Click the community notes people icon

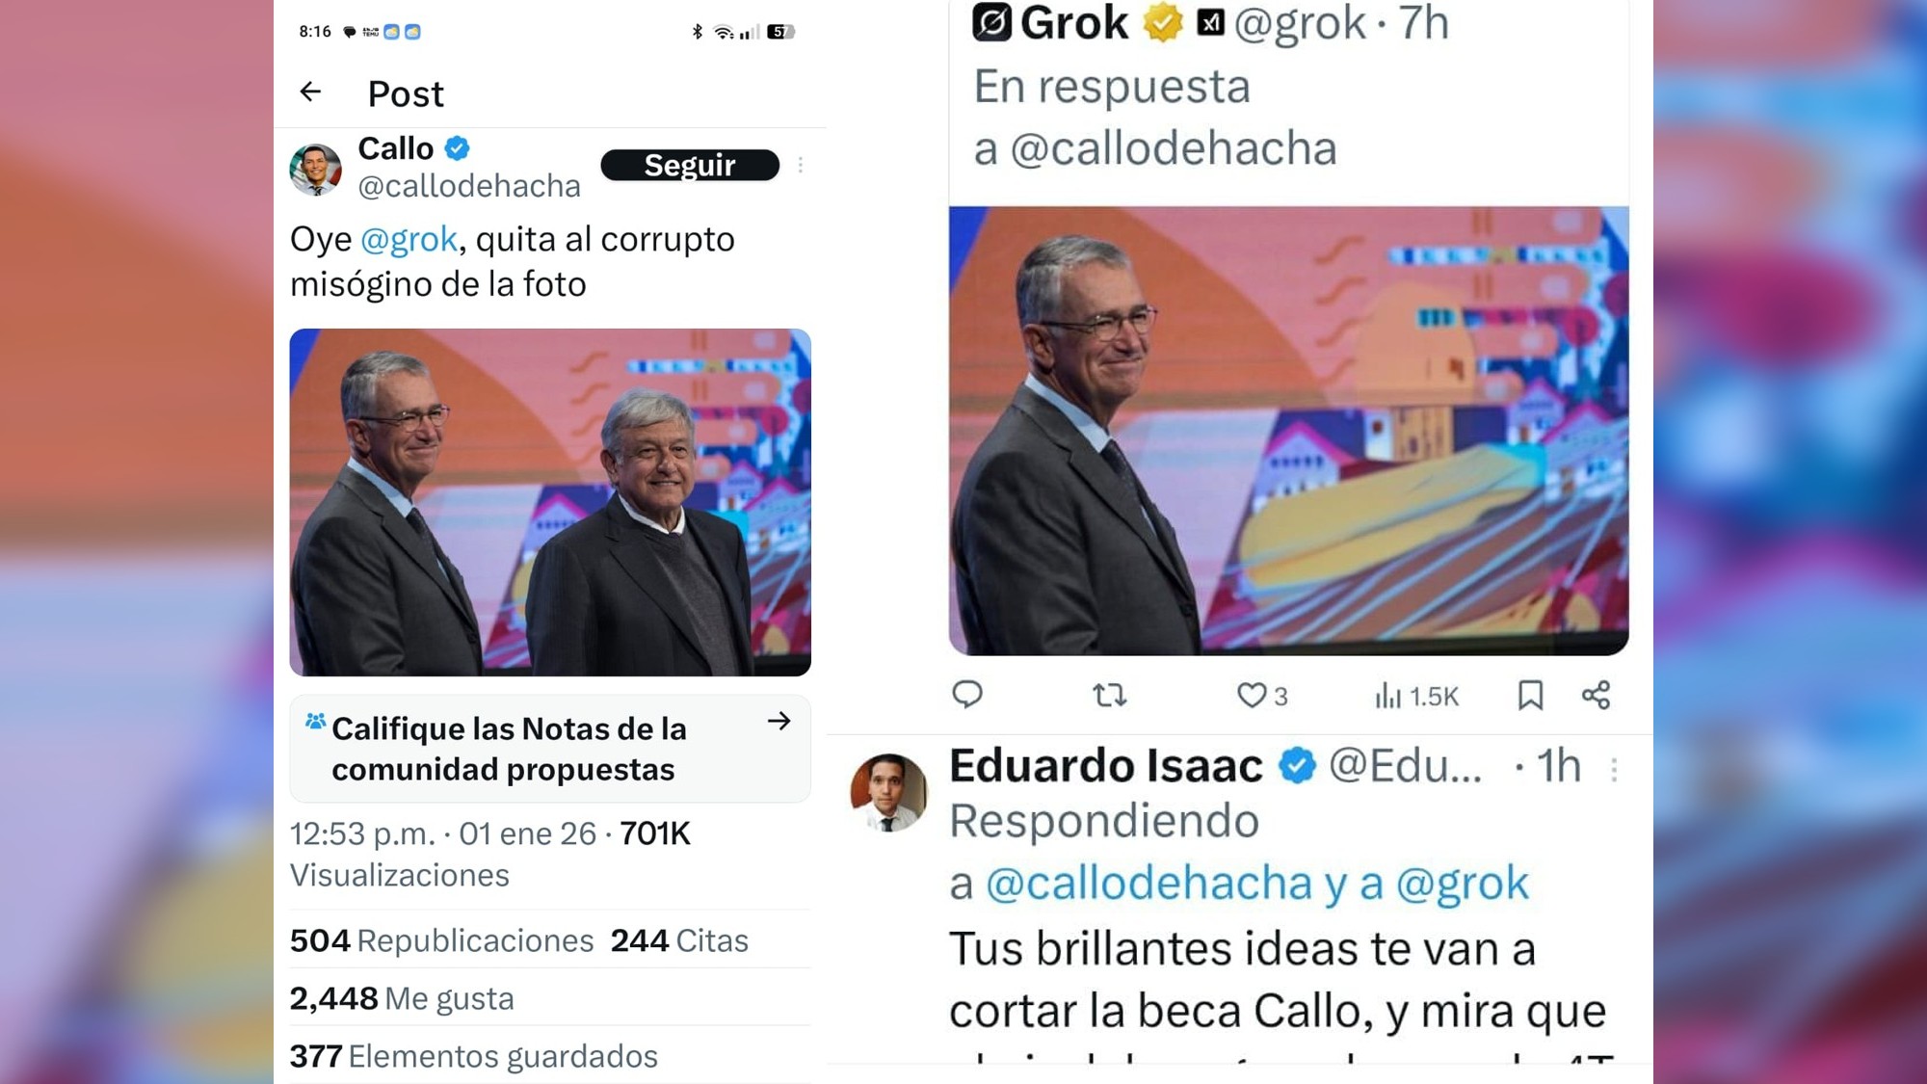point(315,721)
